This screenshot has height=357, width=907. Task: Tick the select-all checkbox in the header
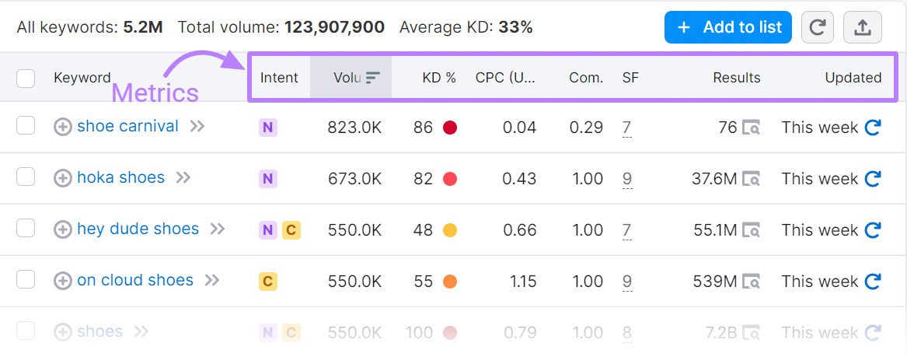[x=26, y=78]
